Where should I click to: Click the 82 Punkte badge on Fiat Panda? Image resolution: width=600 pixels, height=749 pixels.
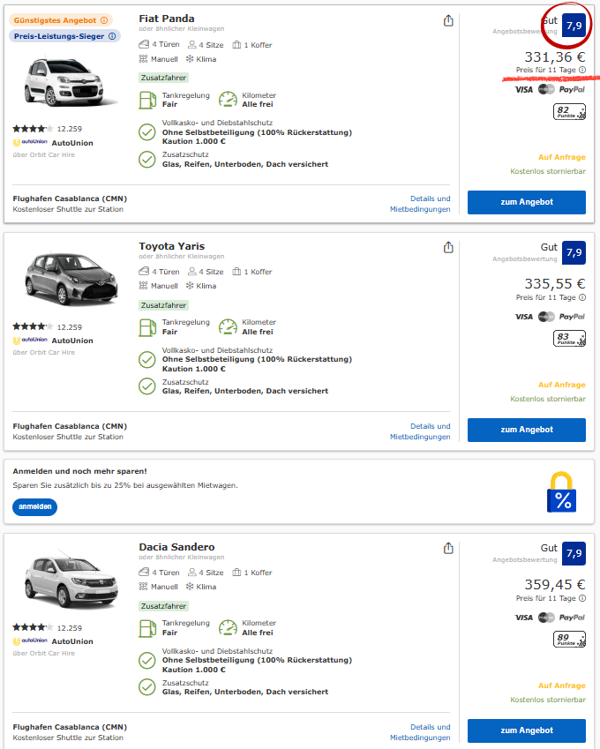pos(570,112)
